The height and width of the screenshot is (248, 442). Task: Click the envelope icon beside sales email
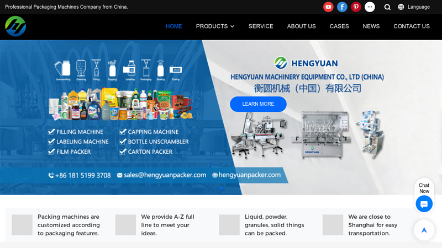coord(119,175)
